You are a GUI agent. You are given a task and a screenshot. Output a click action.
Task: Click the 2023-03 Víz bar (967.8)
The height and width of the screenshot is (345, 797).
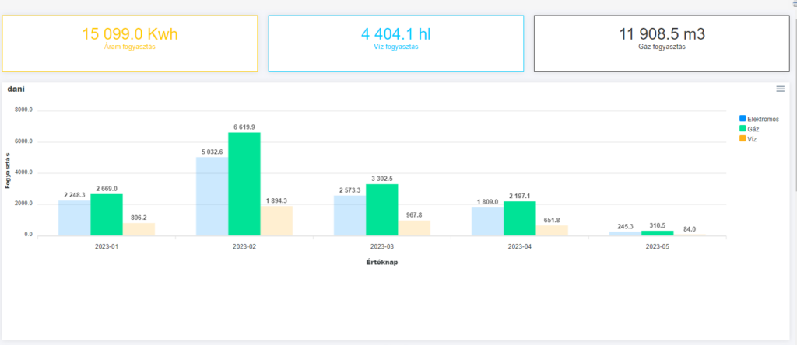click(x=414, y=228)
